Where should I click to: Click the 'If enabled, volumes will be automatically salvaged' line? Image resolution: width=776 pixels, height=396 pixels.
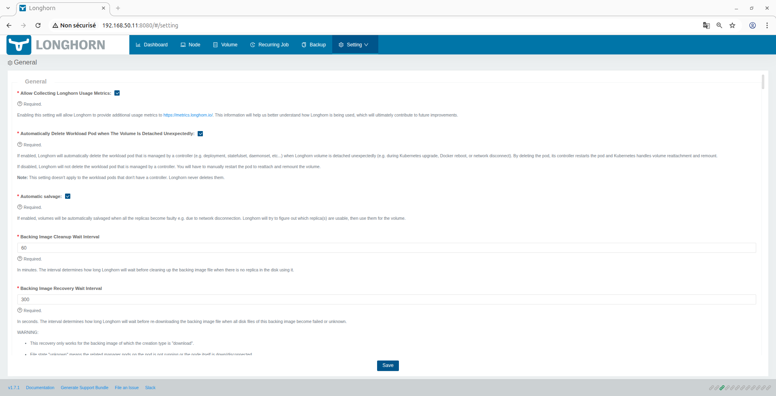pos(211,219)
